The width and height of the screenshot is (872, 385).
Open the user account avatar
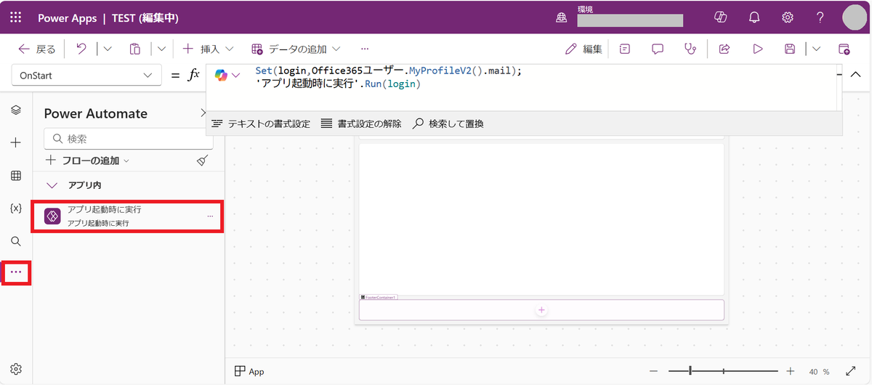click(855, 17)
